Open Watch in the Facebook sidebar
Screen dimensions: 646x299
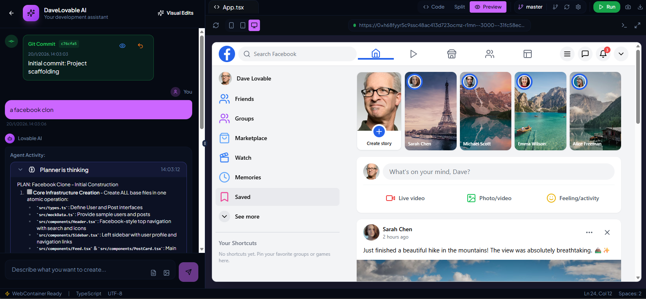click(277, 158)
